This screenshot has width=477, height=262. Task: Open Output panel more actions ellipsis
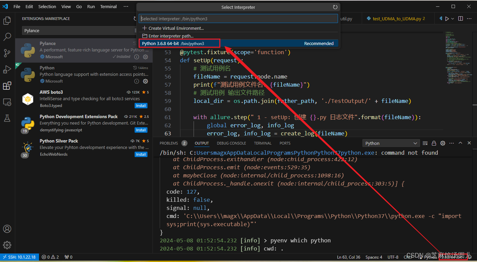point(451,143)
